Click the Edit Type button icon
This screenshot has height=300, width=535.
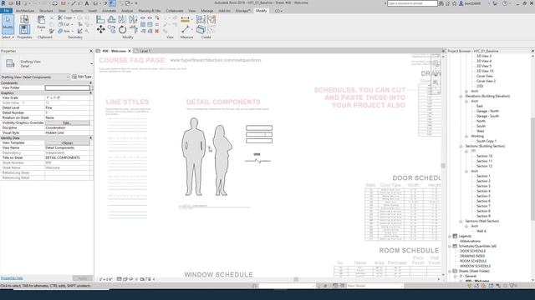[x=82, y=77]
